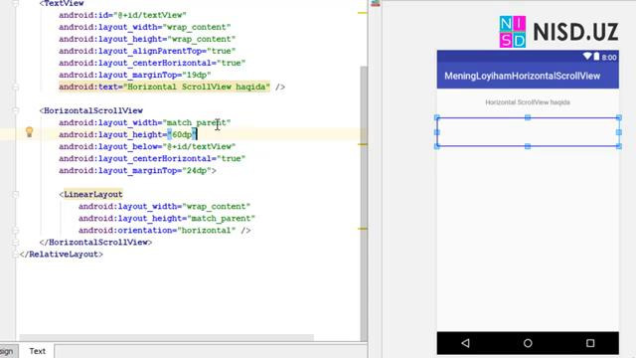Collapse the HorizontalScrollView opening tag fold marker
The width and height of the screenshot is (636, 358).
coord(16,110)
